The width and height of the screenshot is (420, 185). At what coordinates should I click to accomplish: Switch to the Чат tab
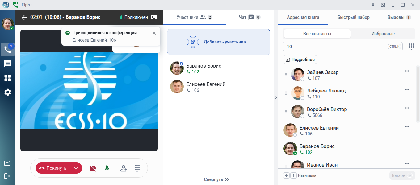(250, 17)
